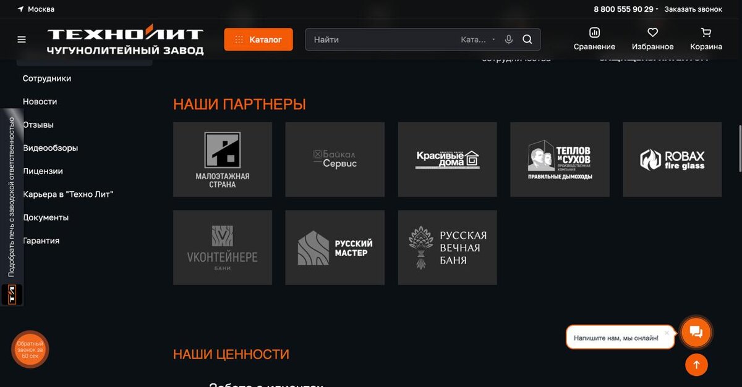Close the 'Напишите нам' chat popup
Viewport: 742px width, 387px height.
(667, 332)
